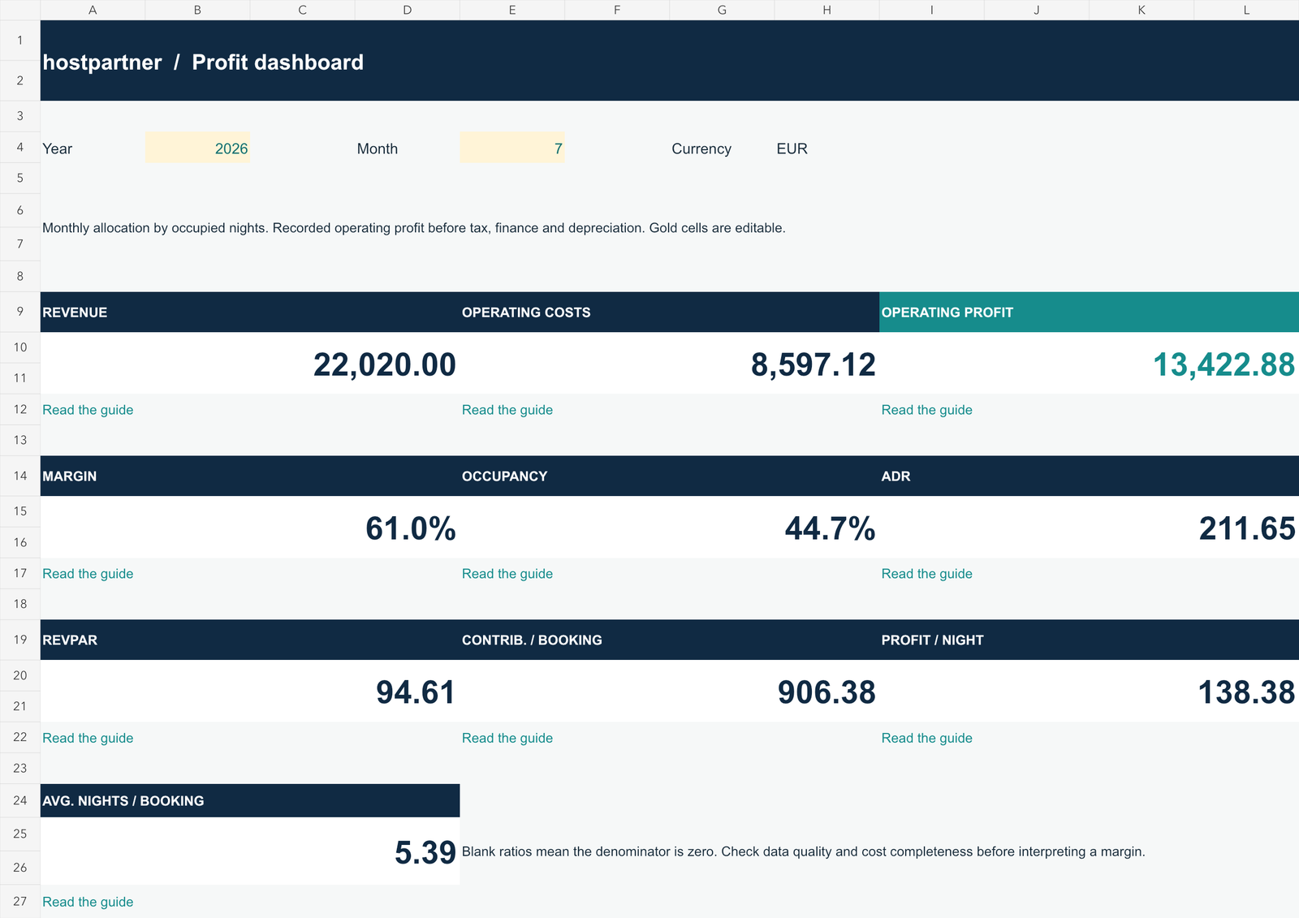Click the operating profit value 13,422.88

coord(1224,364)
